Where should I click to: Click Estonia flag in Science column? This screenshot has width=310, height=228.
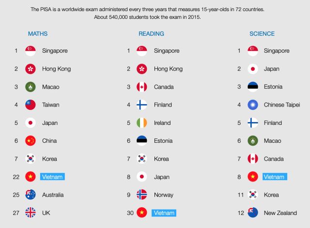coord(253,87)
